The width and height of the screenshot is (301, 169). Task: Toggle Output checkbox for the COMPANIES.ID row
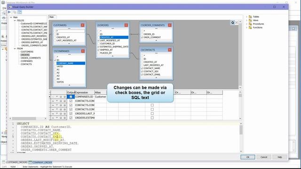coord(71,97)
